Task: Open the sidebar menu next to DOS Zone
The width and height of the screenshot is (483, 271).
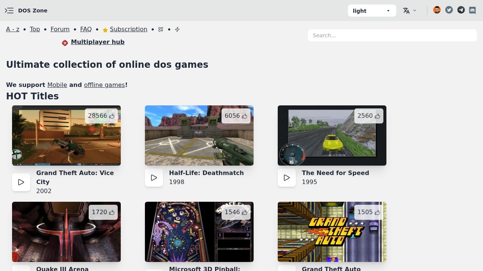Action: [9, 11]
